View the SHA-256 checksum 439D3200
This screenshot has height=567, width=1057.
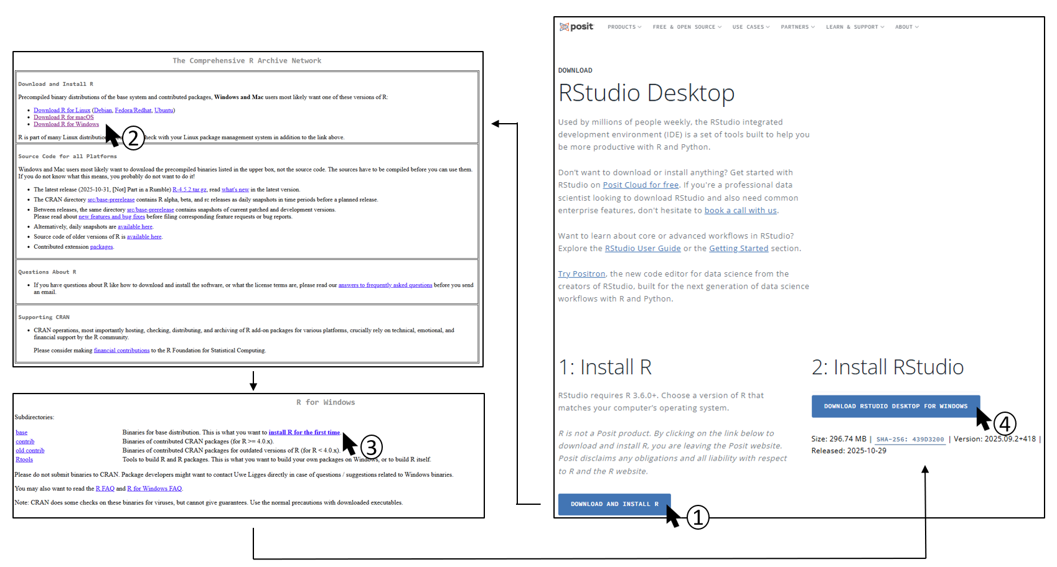pos(910,439)
